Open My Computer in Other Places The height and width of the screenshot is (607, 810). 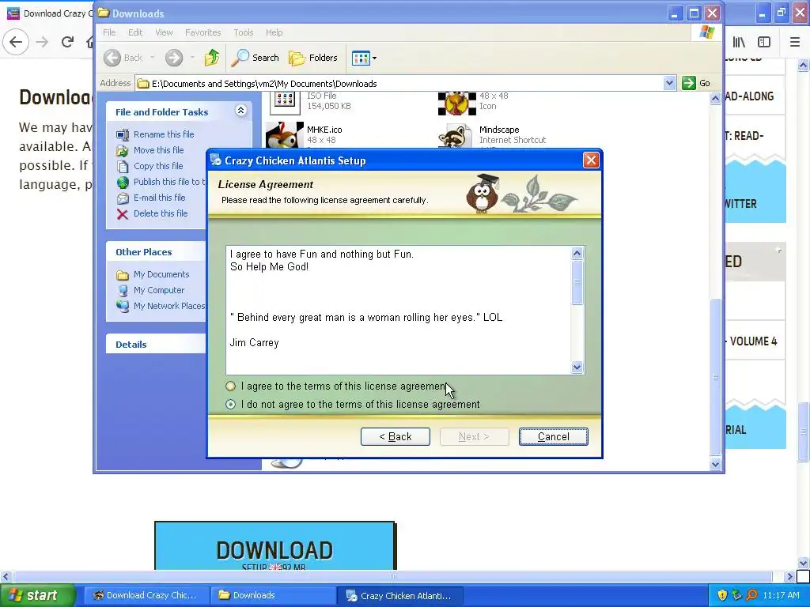[x=158, y=291]
